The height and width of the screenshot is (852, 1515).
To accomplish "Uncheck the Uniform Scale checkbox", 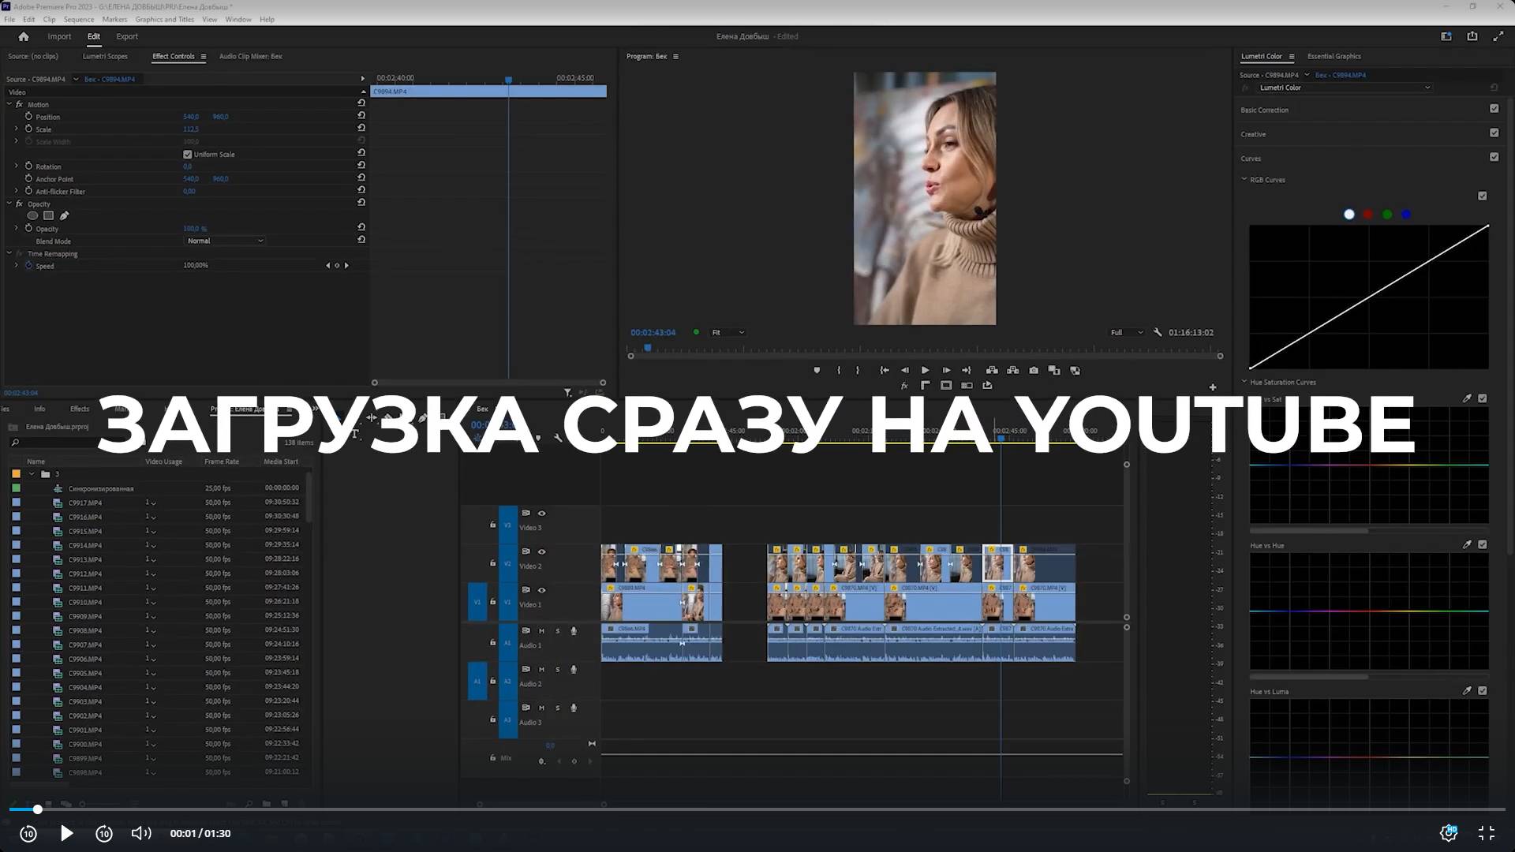I will coord(188,155).
